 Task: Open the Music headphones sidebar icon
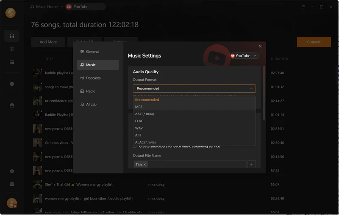point(12,36)
